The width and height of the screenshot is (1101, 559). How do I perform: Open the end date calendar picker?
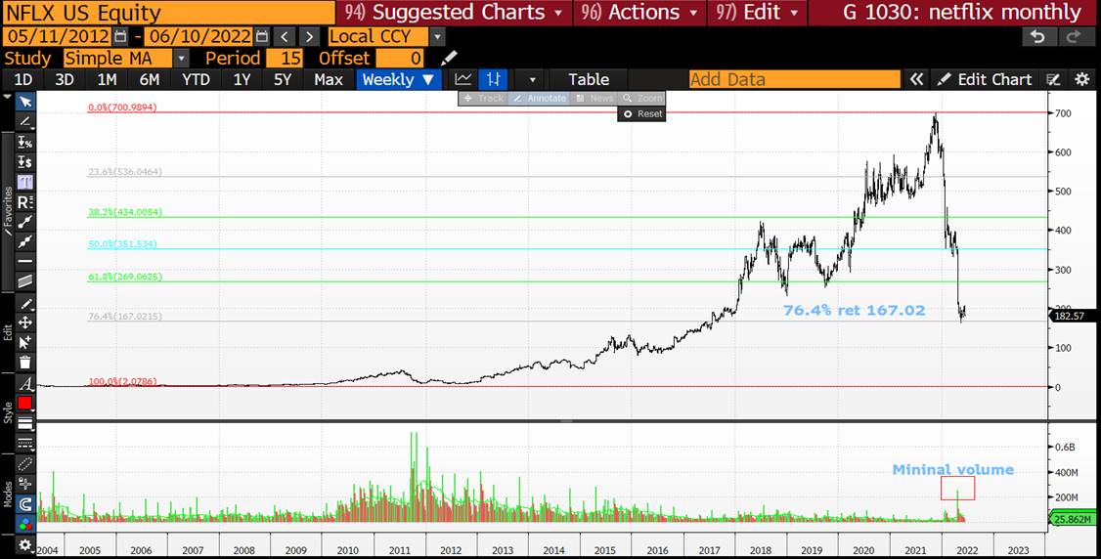pyautogui.click(x=261, y=36)
